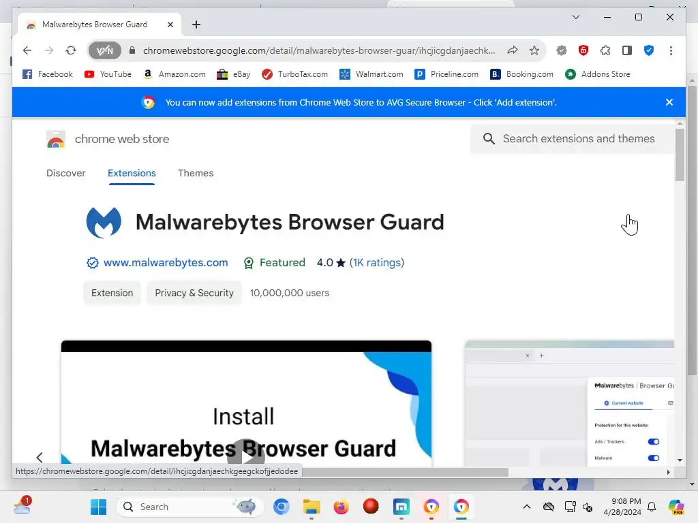698x523 pixels.
Task: Show hidden system tray icons
Action: [527, 507]
